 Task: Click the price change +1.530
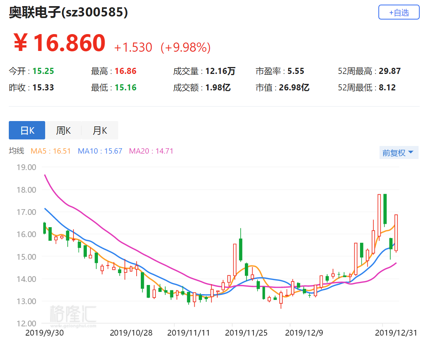click(133, 47)
